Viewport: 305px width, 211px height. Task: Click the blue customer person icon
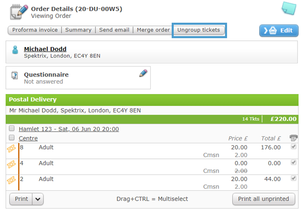pyautogui.click(x=15, y=50)
